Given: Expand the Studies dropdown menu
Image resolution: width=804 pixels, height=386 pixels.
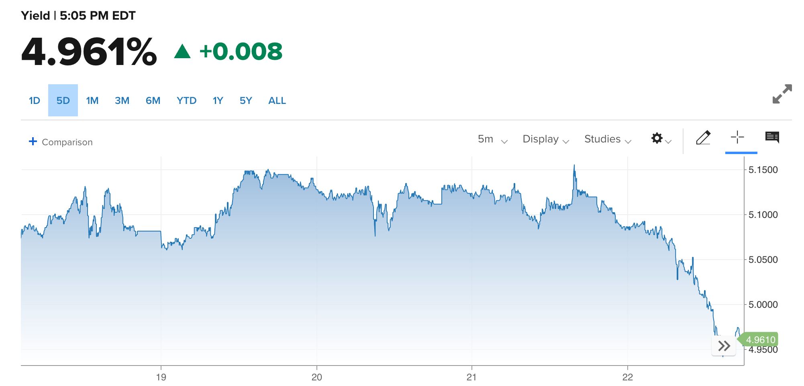Looking at the screenshot, I should pyautogui.click(x=608, y=139).
